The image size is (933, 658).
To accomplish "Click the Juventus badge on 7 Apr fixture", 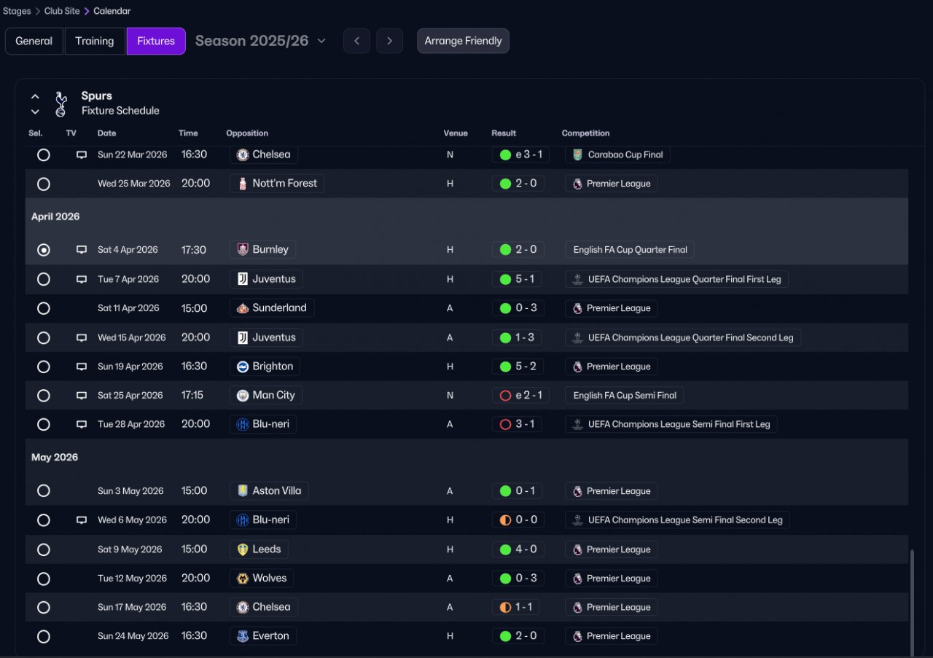I will click(x=243, y=279).
